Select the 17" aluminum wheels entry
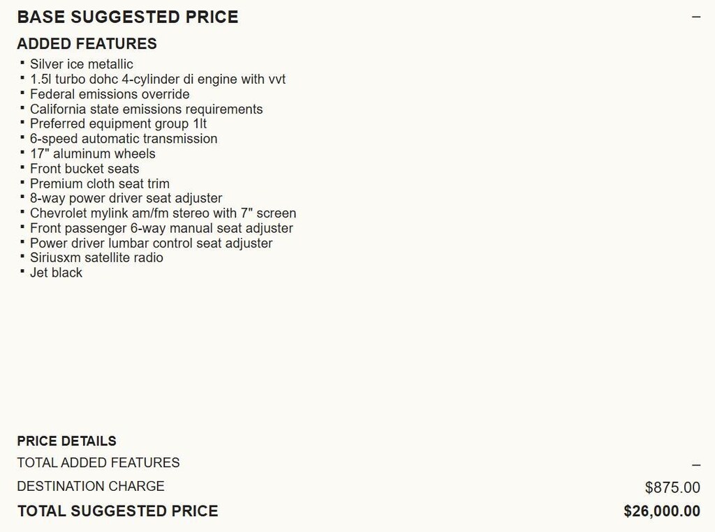 [x=92, y=153]
